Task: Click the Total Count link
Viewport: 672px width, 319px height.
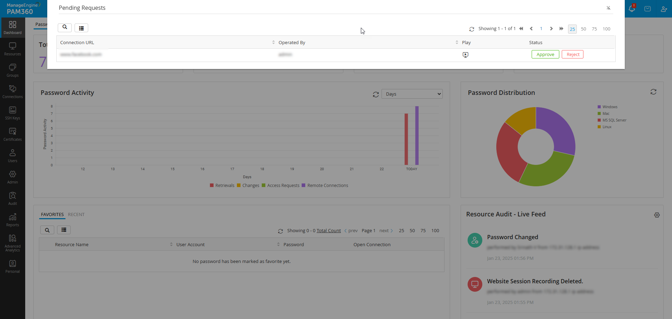Action: [x=329, y=230]
